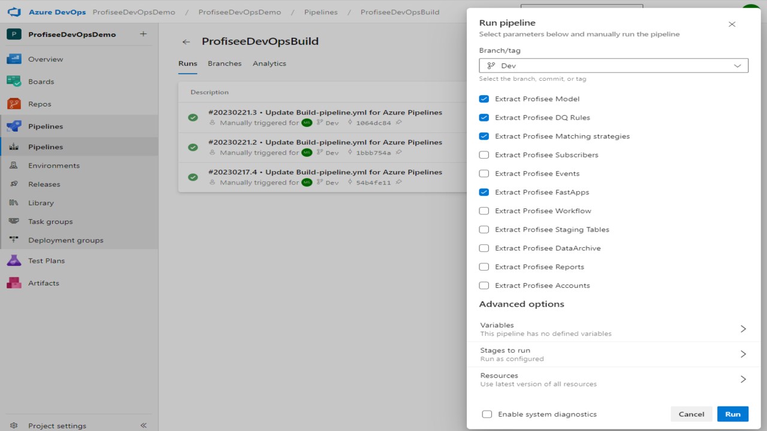767x431 pixels.
Task: Open the Repos sidebar icon
Action: [14, 104]
